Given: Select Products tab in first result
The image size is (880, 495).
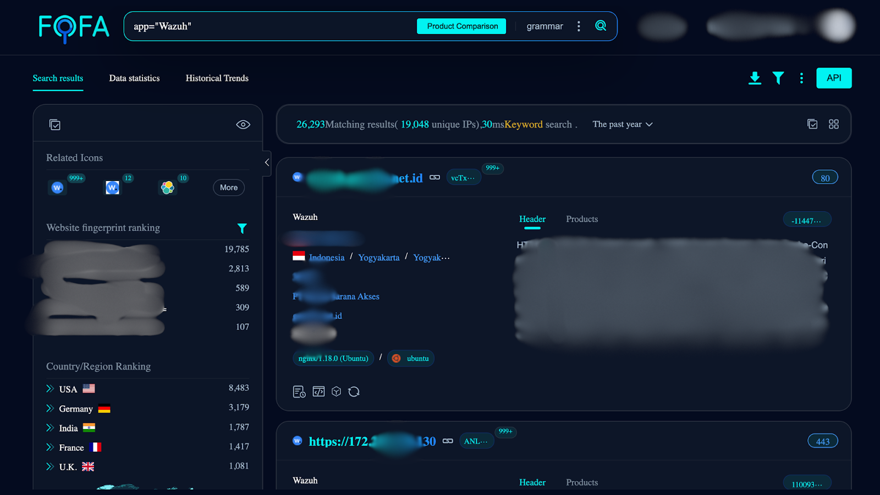Looking at the screenshot, I should (x=582, y=219).
